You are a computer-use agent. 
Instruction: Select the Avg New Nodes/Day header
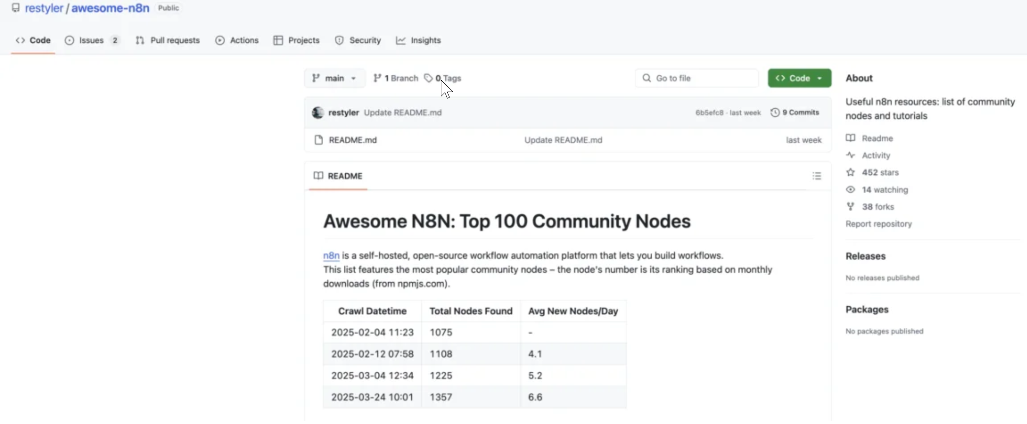tap(573, 311)
